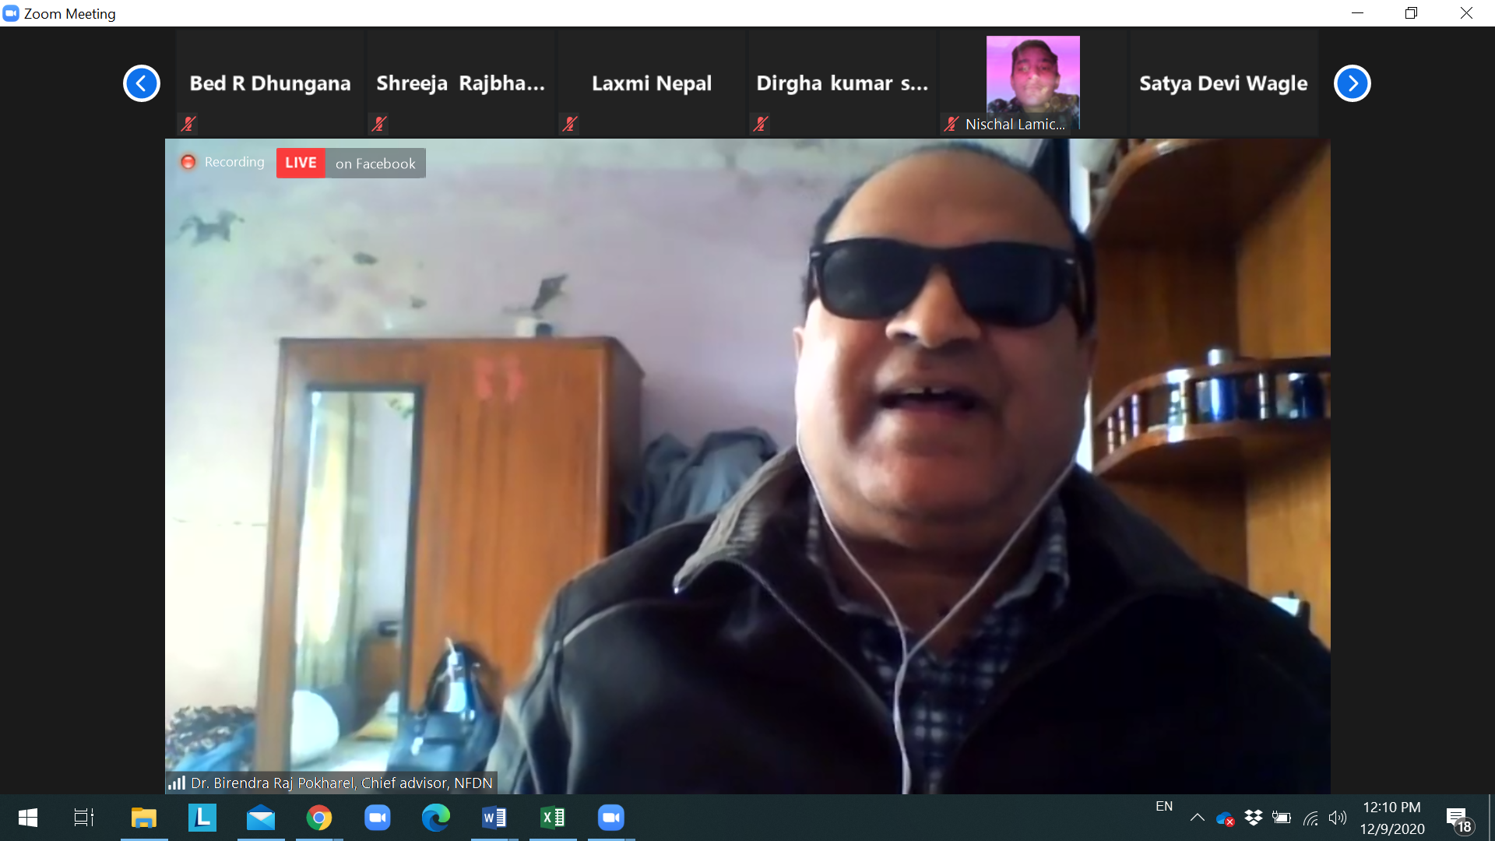This screenshot has height=841, width=1495.
Task: Click the on Facebook live label
Action: coord(375,164)
